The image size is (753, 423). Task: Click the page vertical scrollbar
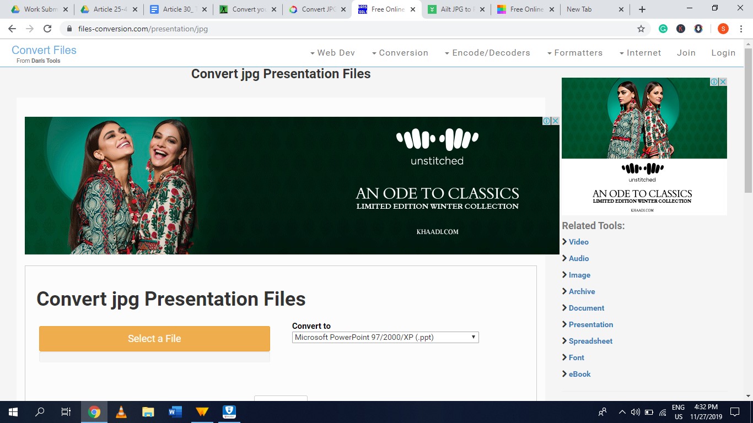(748, 120)
